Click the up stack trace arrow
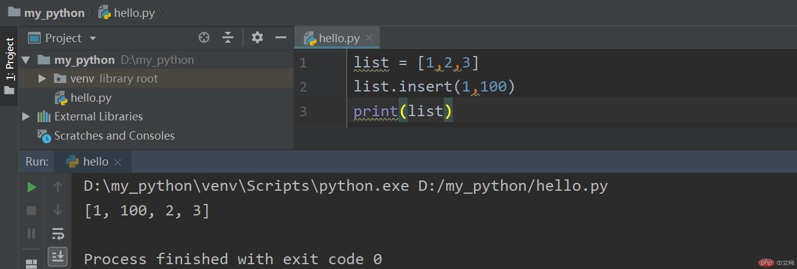 [x=58, y=187]
